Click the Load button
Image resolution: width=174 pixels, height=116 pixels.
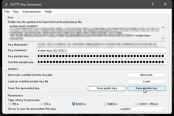point(147,81)
